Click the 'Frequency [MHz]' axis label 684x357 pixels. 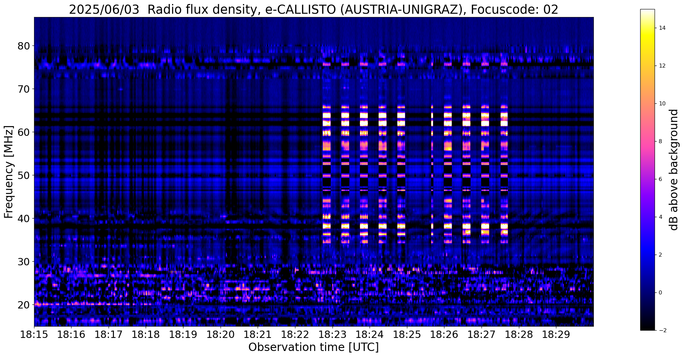(x=9, y=172)
